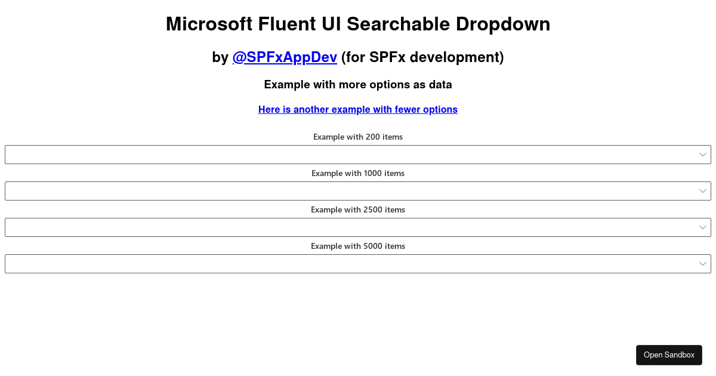The height and width of the screenshot is (376, 716).
Task: Focus the 5000 items dropdown field
Action: [358, 264]
